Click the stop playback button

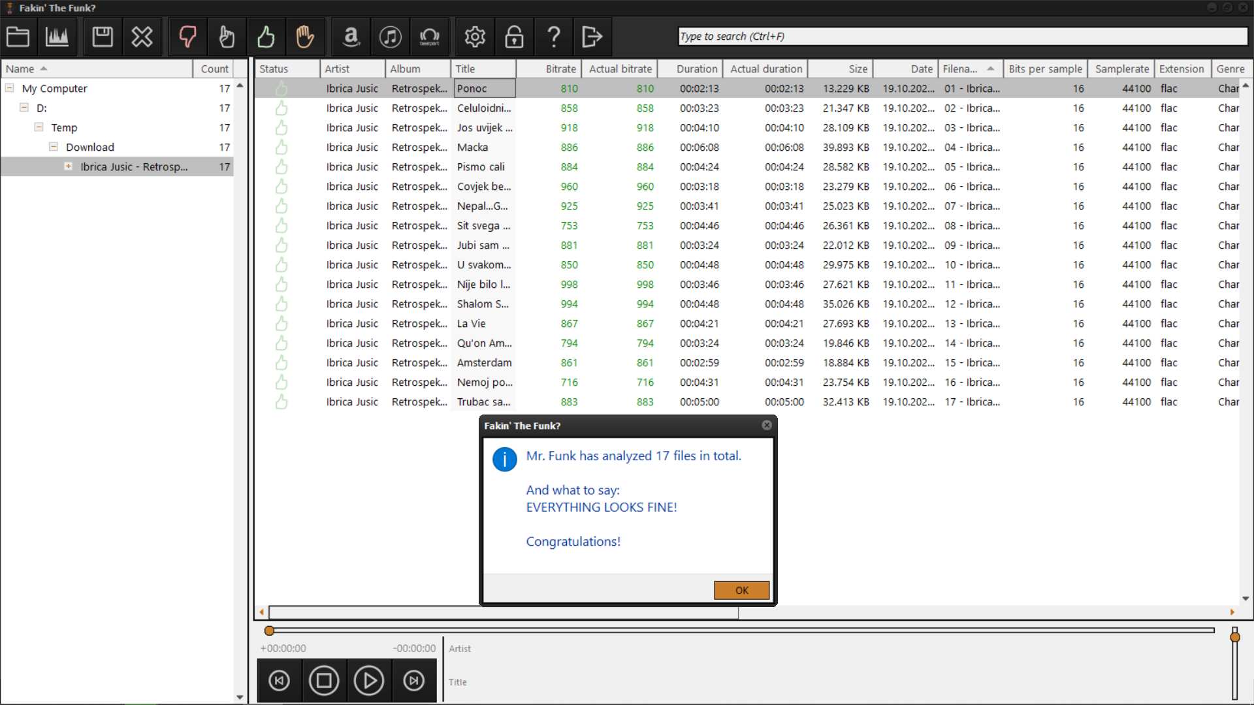pyautogui.click(x=324, y=681)
